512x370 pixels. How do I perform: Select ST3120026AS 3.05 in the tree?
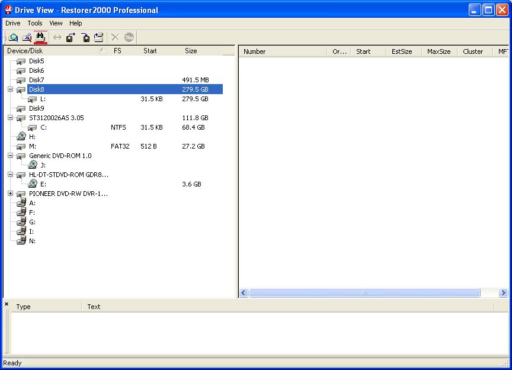point(56,118)
